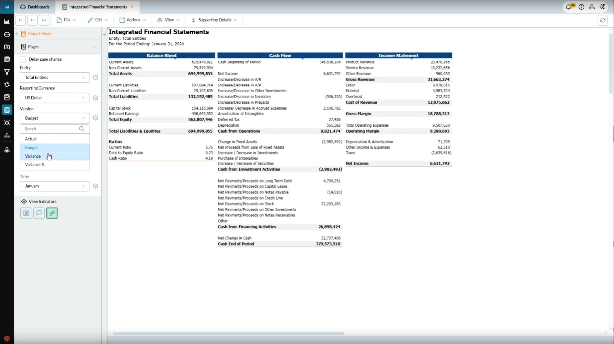
Task: Enable the Delay page change checkbox
Action: [x=23, y=59]
